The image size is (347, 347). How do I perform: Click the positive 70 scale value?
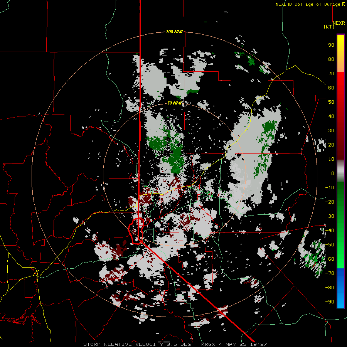coord(331,74)
